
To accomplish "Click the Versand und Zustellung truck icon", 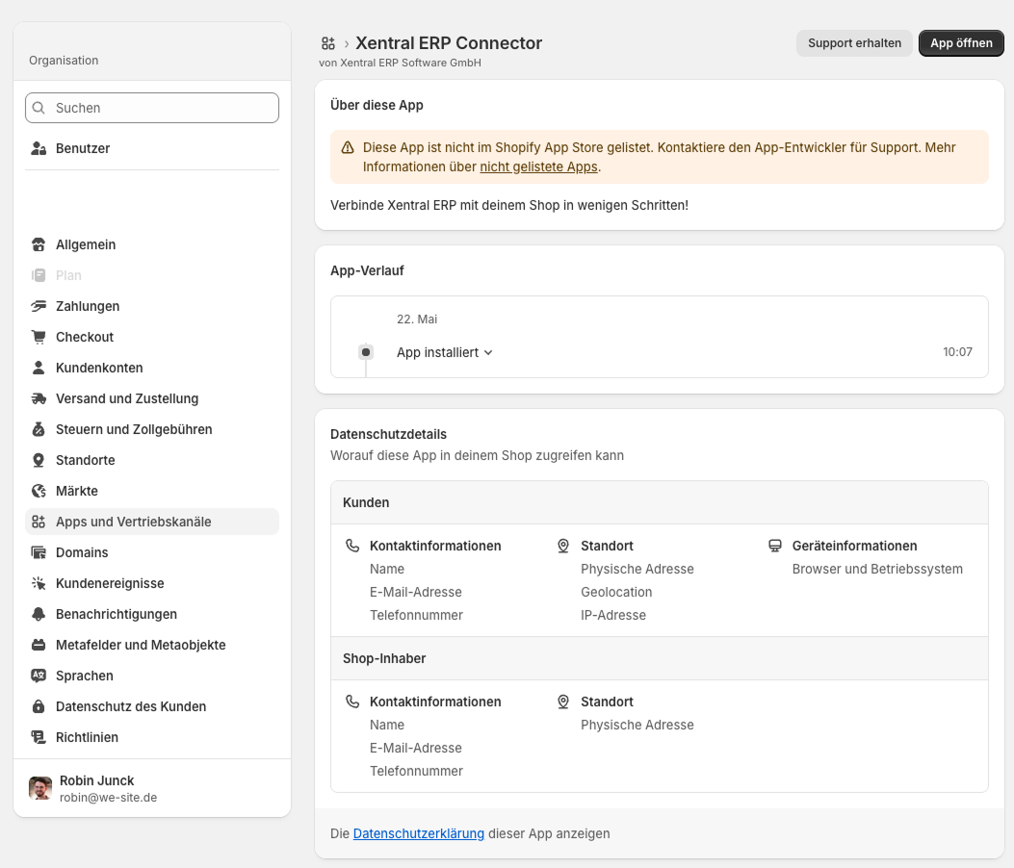I will click(39, 398).
